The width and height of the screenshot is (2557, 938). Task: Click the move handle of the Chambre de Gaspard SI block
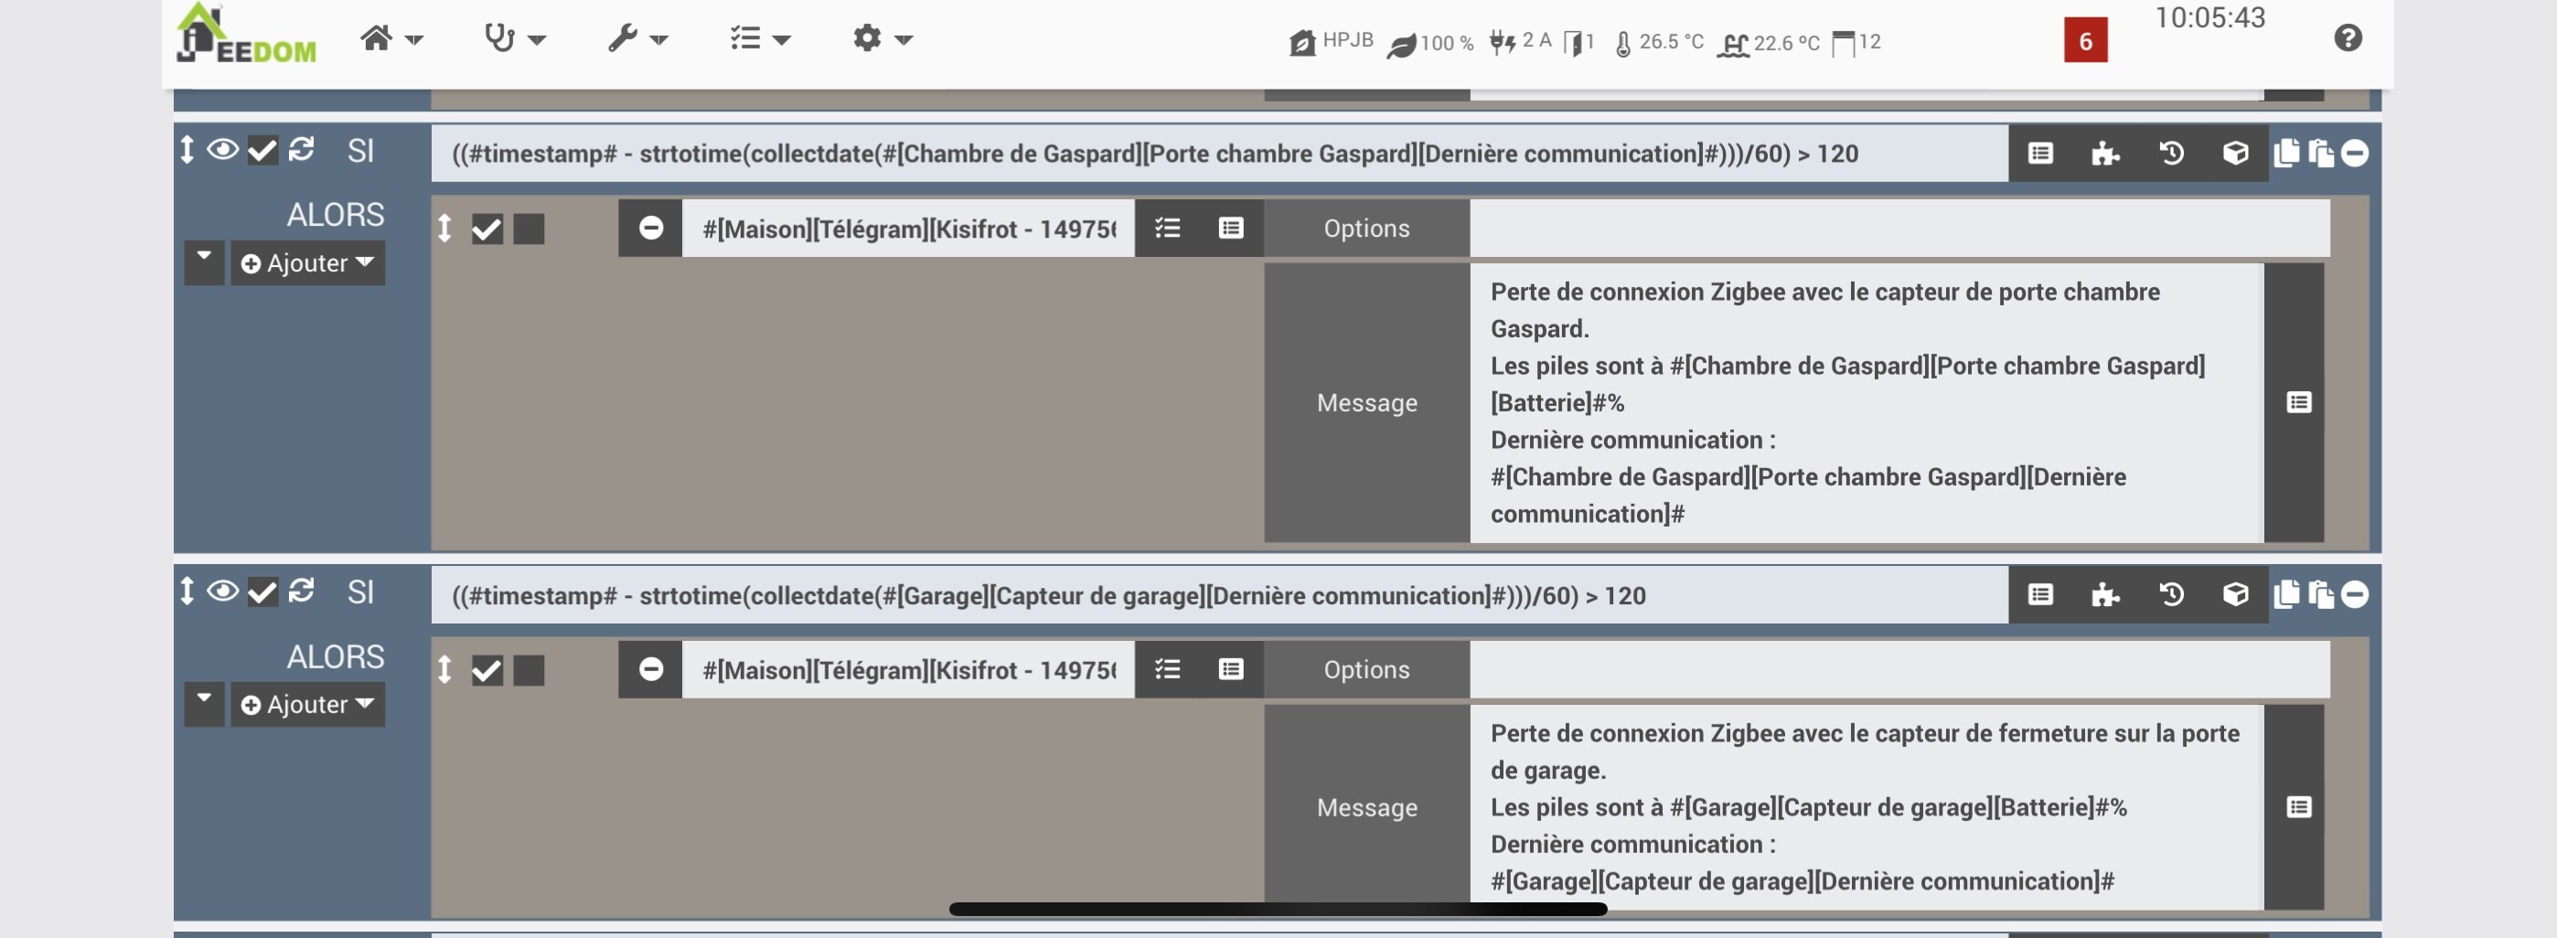[187, 150]
